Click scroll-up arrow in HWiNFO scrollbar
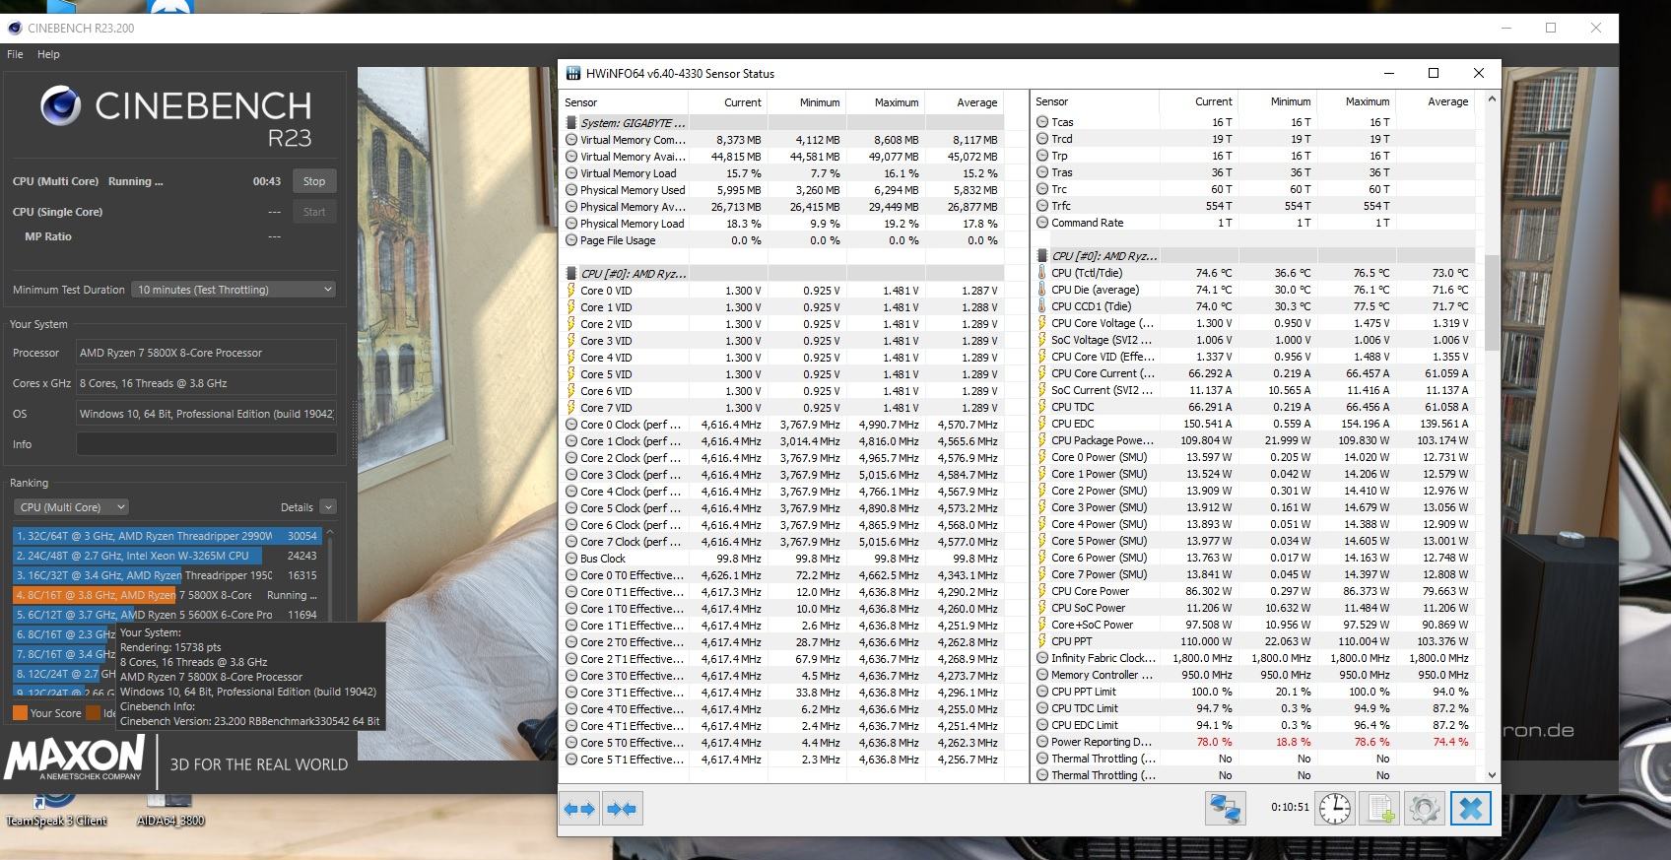The image size is (1671, 860). click(1492, 99)
